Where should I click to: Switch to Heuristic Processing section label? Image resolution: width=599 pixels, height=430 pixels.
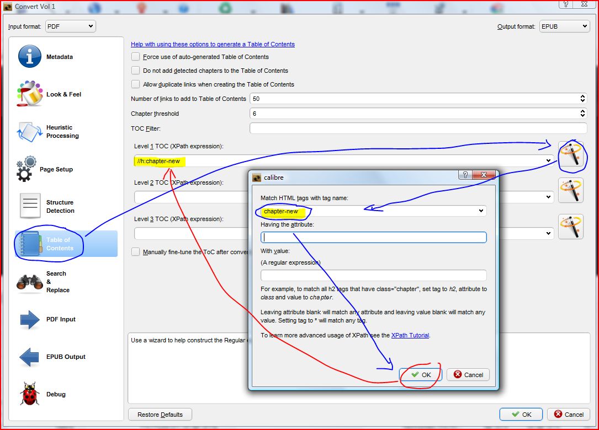pos(62,132)
